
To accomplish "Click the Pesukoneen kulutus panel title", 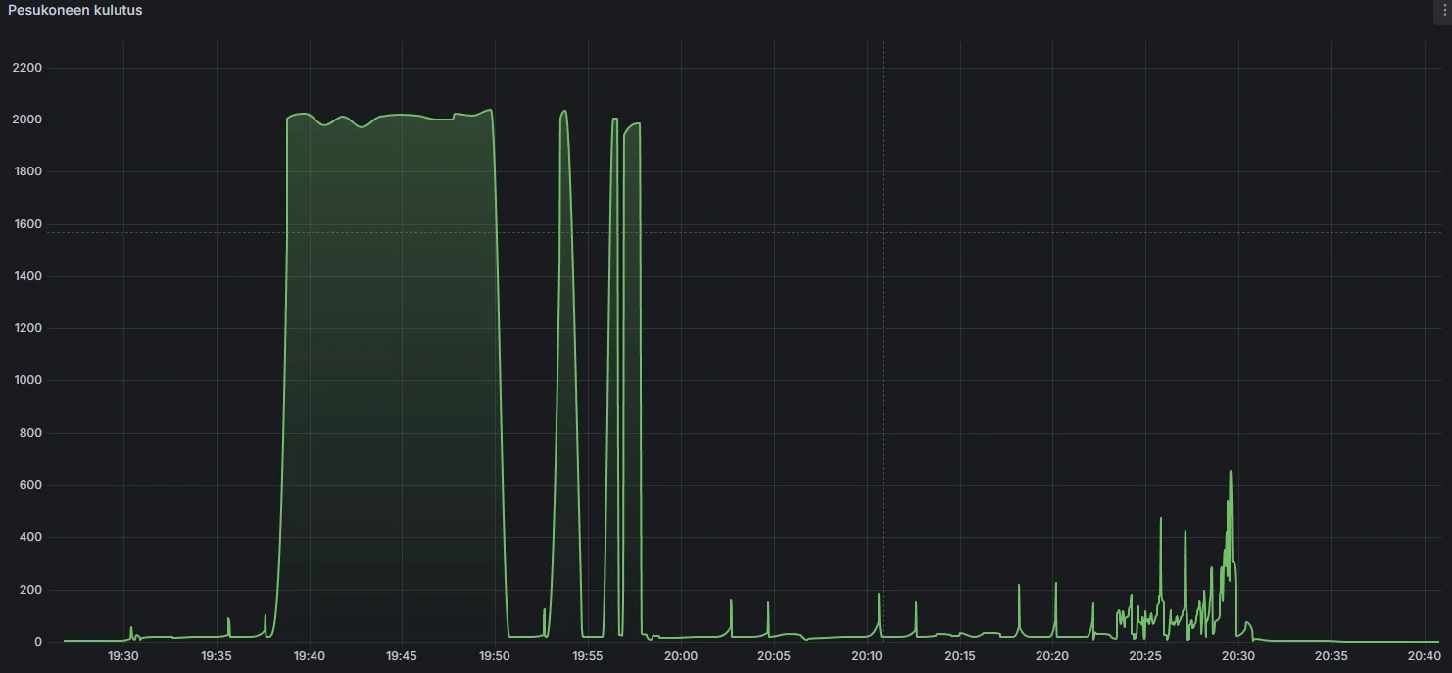I will coord(75,10).
